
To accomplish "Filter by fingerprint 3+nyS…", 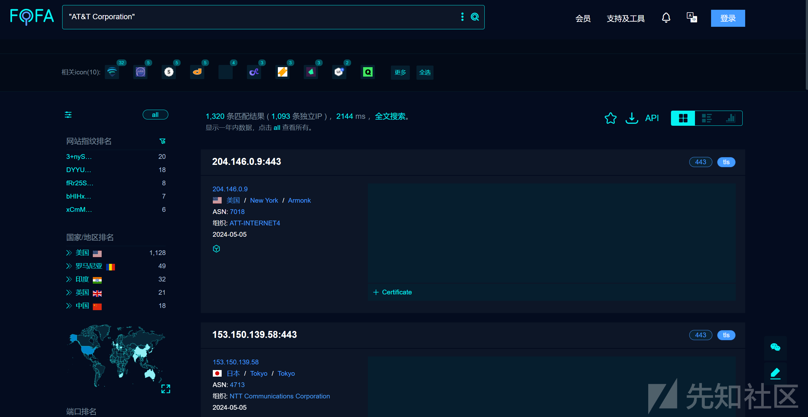I will pos(79,157).
